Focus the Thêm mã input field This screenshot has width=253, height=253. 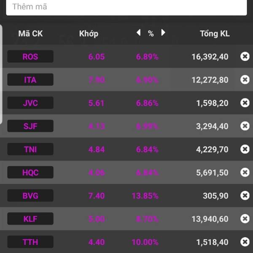click(x=126, y=7)
